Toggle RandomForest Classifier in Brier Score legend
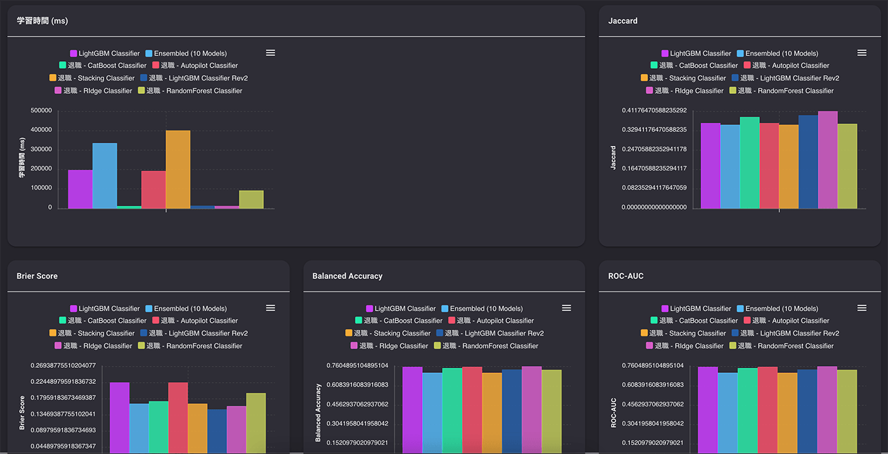Image resolution: width=888 pixels, height=454 pixels. 190,346
